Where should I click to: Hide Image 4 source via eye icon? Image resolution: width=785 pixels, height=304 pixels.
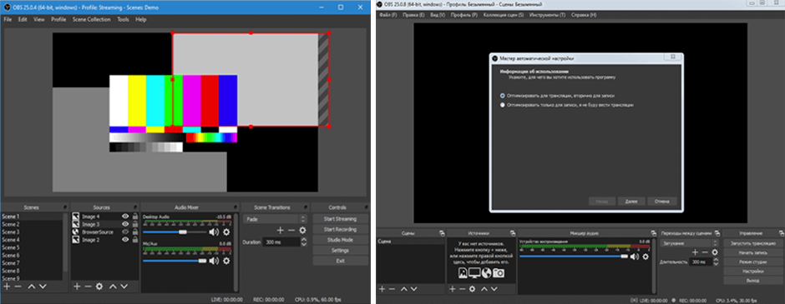(x=125, y=217)
